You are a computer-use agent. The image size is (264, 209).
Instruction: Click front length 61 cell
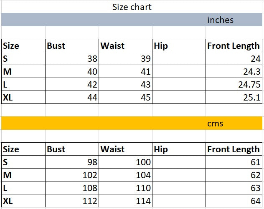234,162
